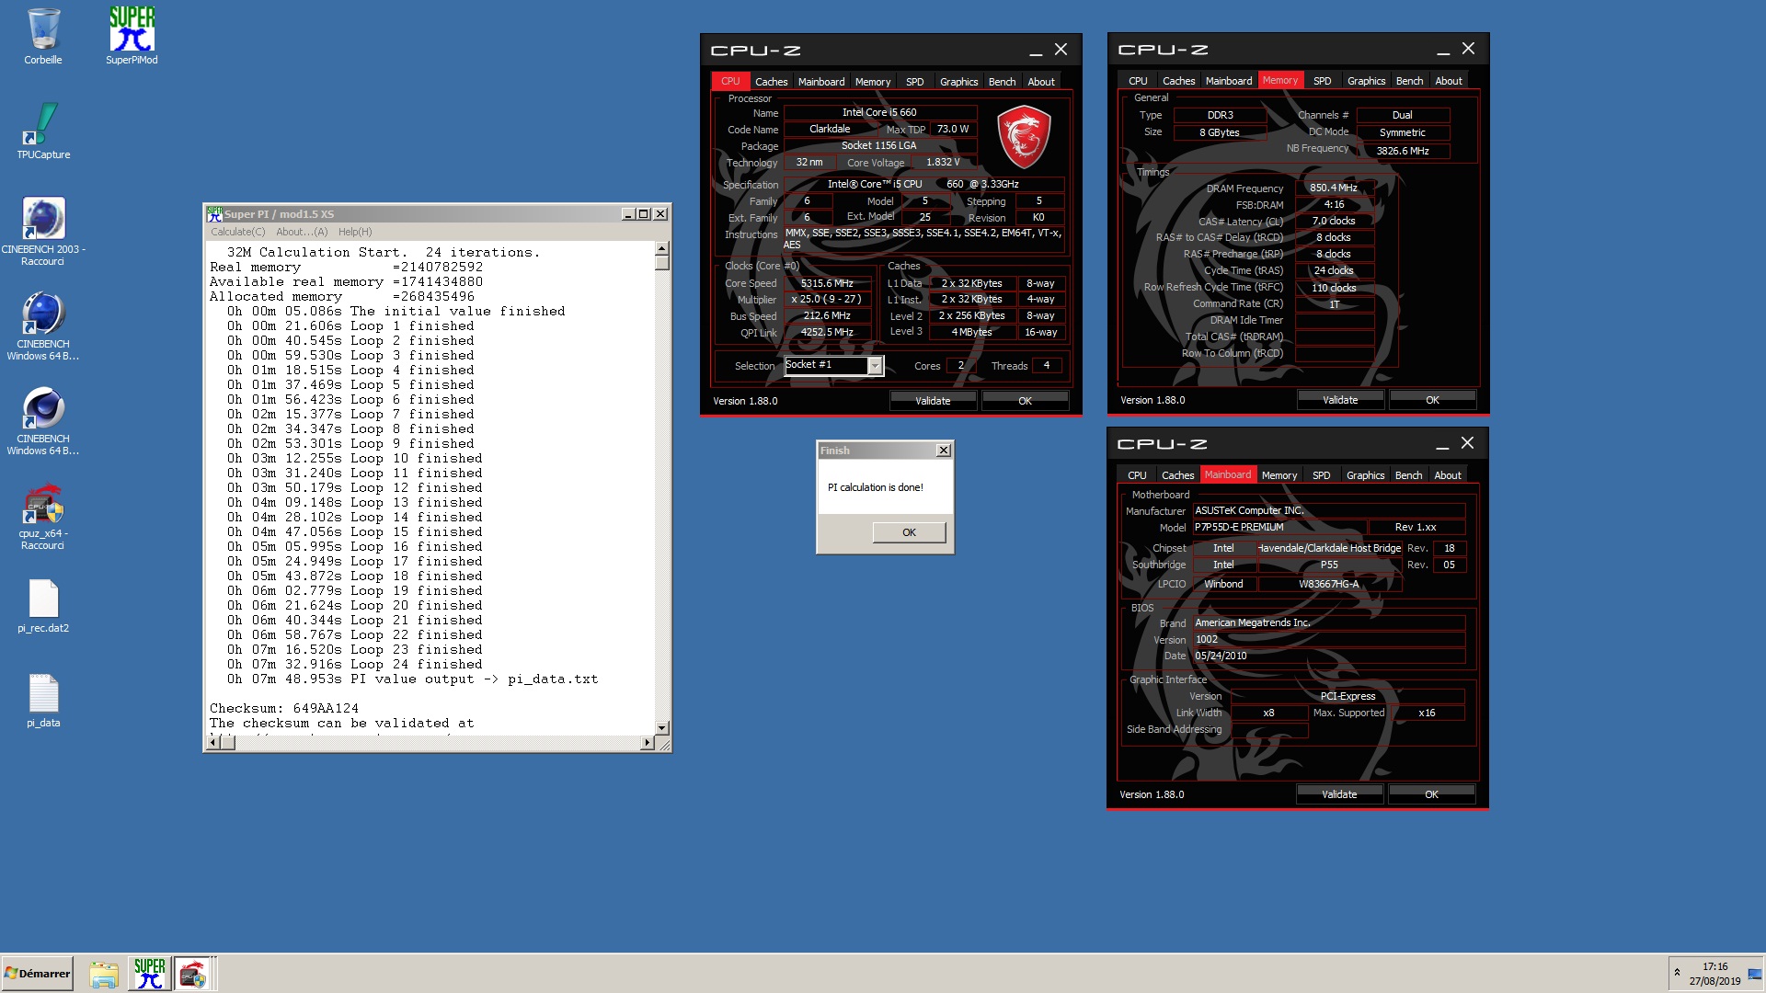Click the CPU-Z taskbar icon
The height and width of the screenshot is (993, 1766).
(193, 974)
